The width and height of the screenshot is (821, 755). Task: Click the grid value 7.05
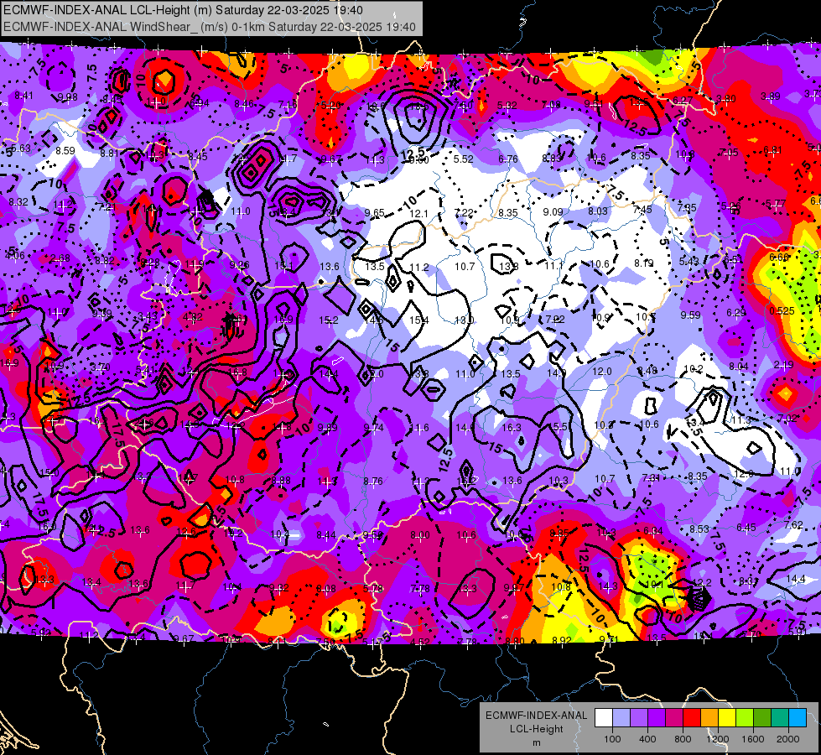coord(729,152)
